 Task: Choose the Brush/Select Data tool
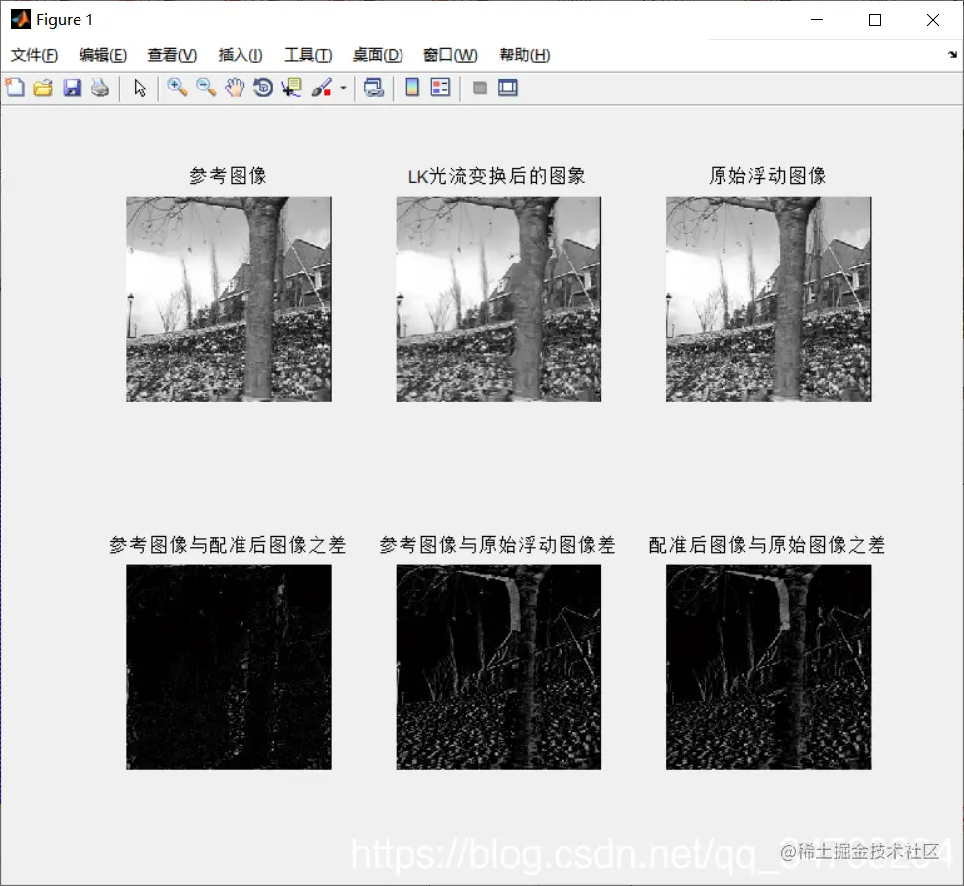(x=322, y=88)
